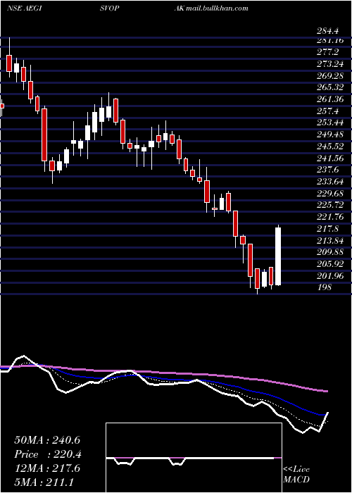Click the tall red candle after the first peak
Image resolution: width=352 pixels, height=493 pixels.
point(44,135)
